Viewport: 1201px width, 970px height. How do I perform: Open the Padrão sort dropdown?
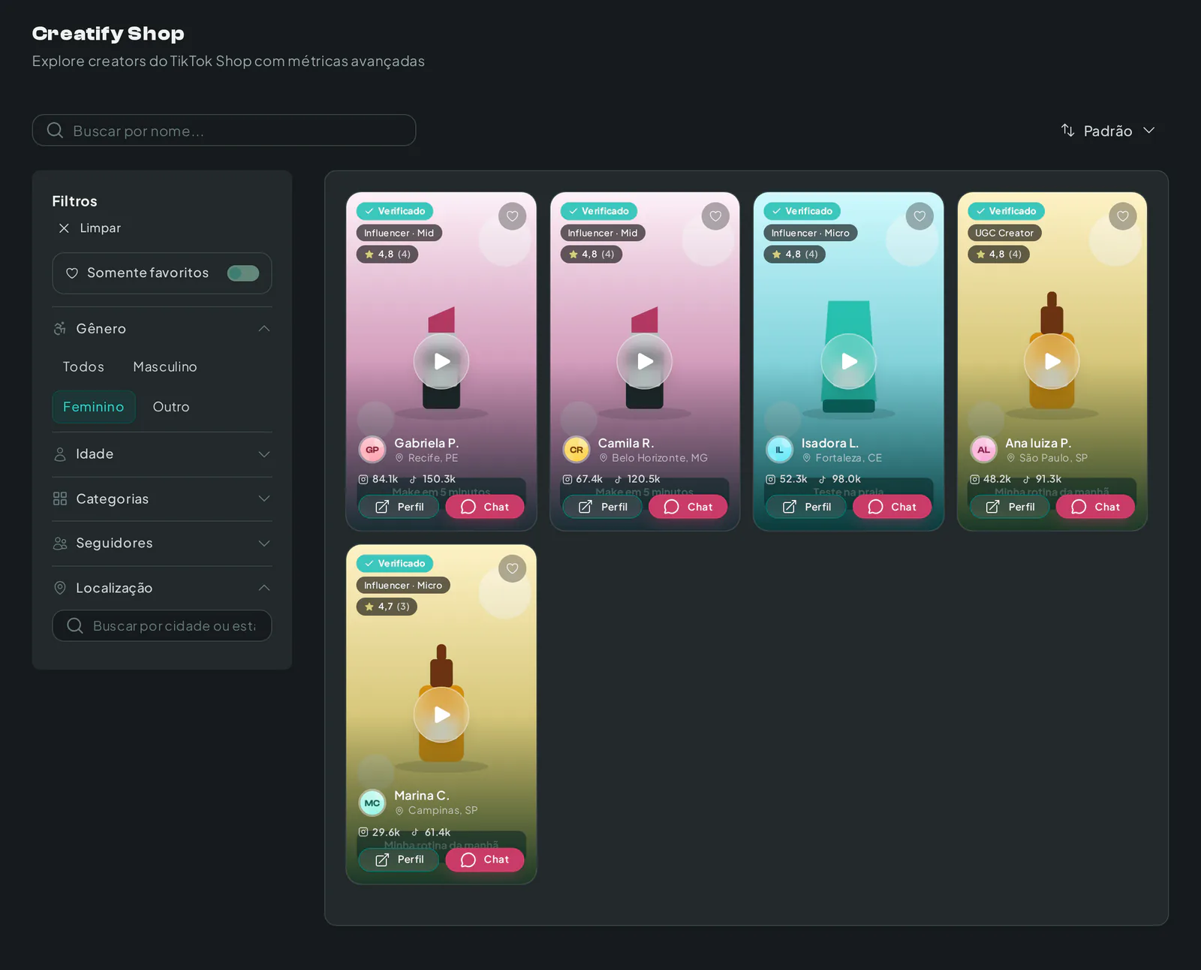[x=1108, y=131]
